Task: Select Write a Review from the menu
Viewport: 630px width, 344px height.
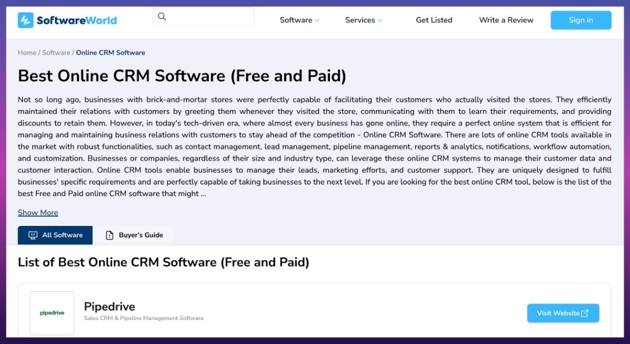Action: (505, 19)
